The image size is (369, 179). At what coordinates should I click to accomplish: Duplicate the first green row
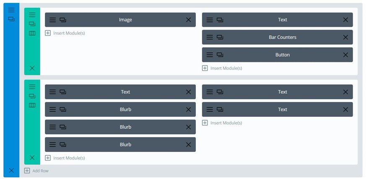click(32, 24)
